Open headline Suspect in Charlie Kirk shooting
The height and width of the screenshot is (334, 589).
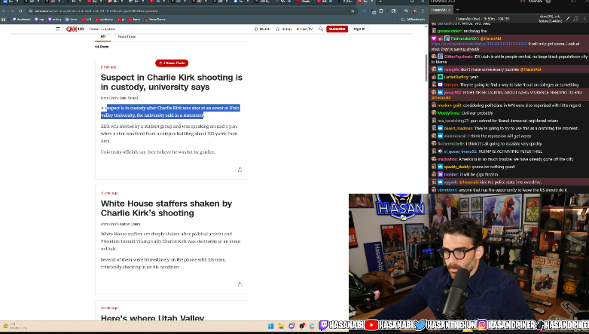point(171,82)
